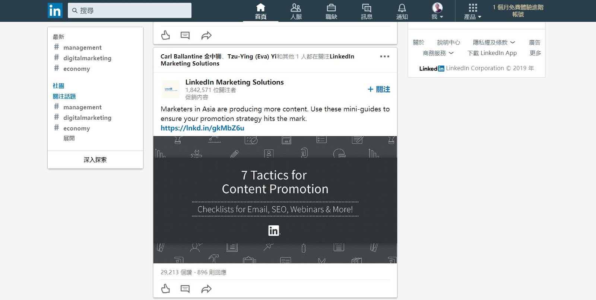
Task: Open Carl Ballantine 金中獅 profile link
Action: 191,57
